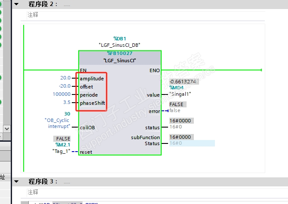This screenshot has width=288, height=204.
Task: Collapse the 程序段 2 network section
Action: [16, 4]
